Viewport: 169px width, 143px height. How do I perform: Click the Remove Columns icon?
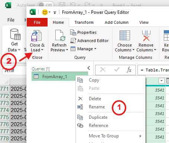coord(146,36)
